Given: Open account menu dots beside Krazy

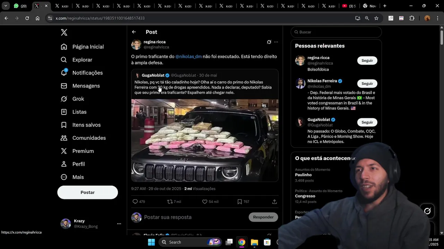Looking at the screenshot, I should click(119, 224).
